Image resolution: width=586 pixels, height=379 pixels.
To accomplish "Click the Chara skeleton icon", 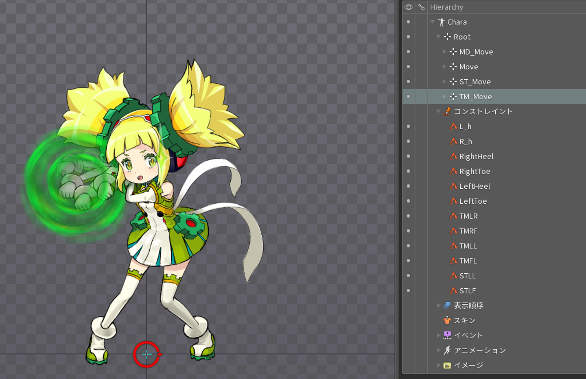I will coord(442,22).
